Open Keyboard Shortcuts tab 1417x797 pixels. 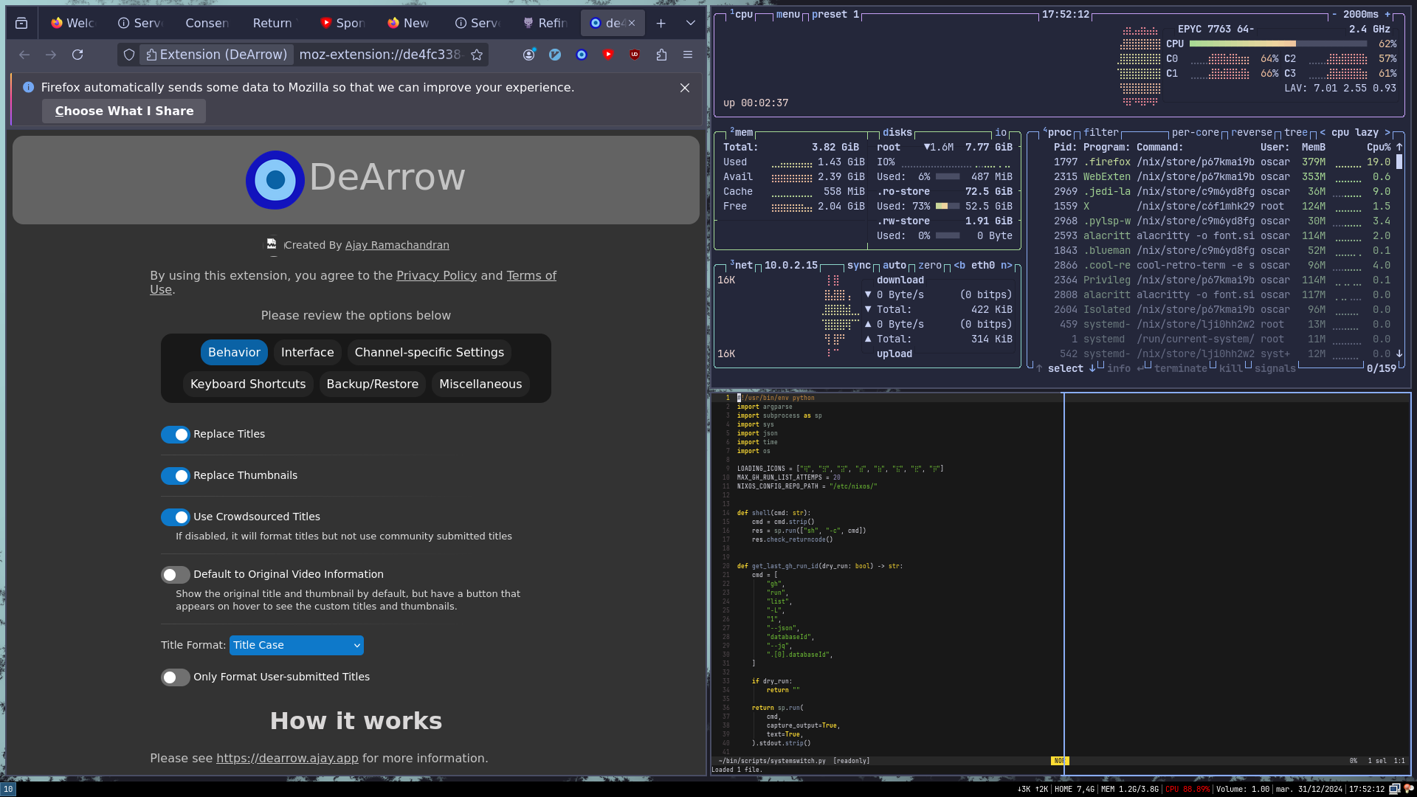coord(248,384)
